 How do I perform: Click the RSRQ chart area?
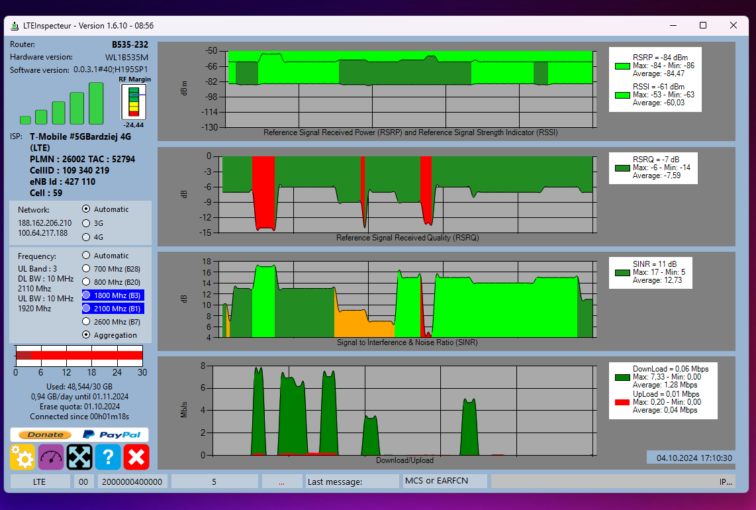(406, 194)
